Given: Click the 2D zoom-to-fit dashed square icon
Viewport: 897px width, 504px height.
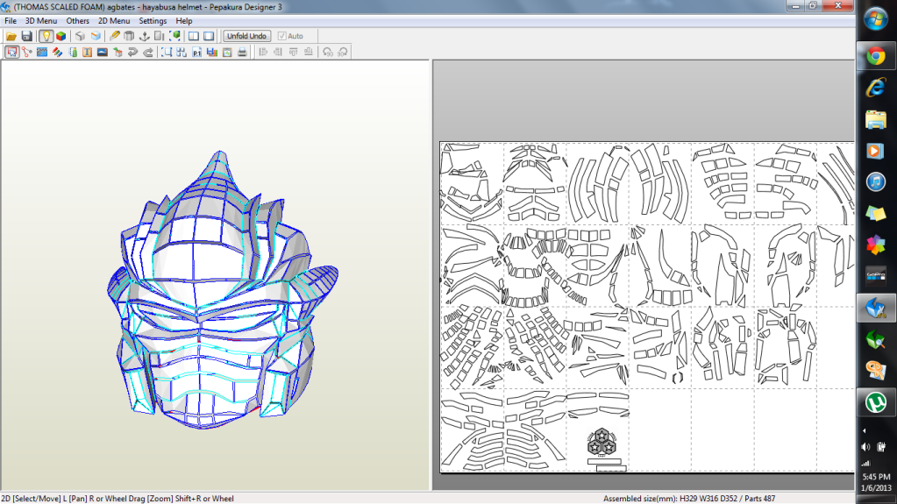Looking at the screenshot, I should (x=167, y=52).
